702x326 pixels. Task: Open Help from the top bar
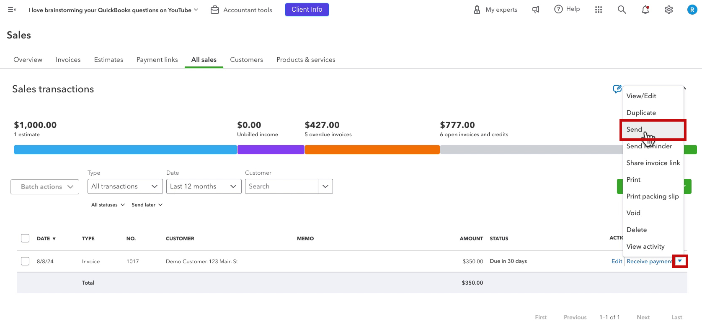(x=567, y=9)
